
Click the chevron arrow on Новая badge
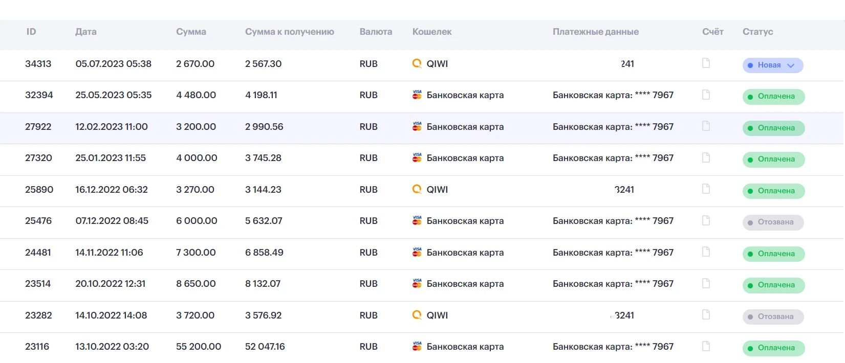point(791,65)
